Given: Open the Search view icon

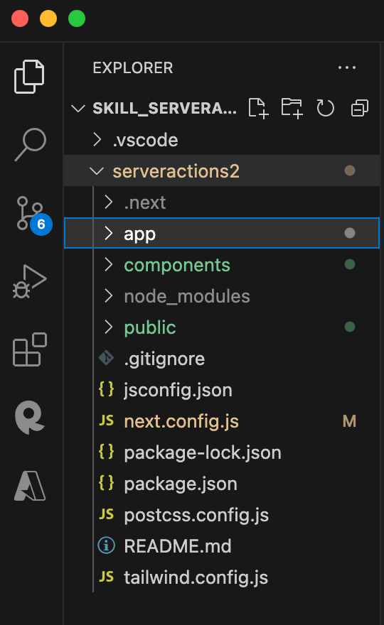Looking at the screenshot, I should [31, 144].
